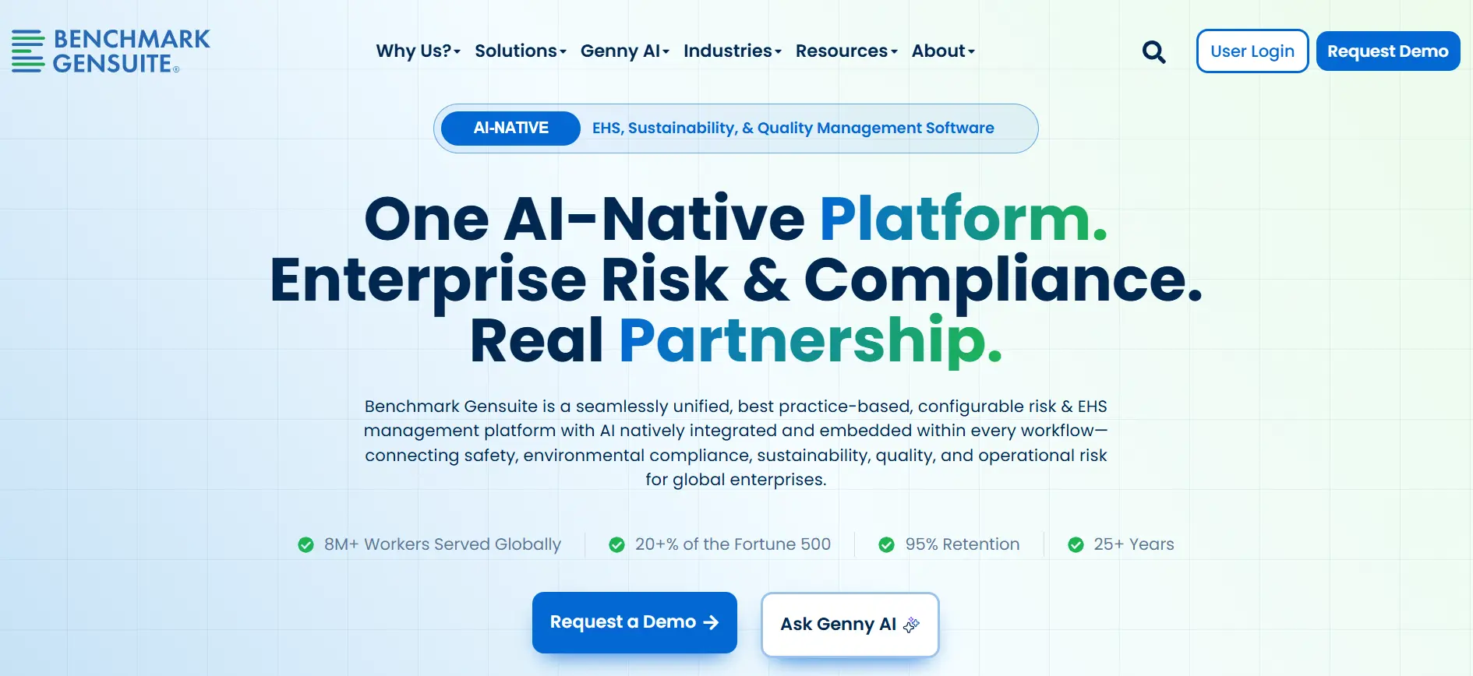Open the Industries menu
The height and width of the screenshot is (676, 1473).
coord(733,51)
